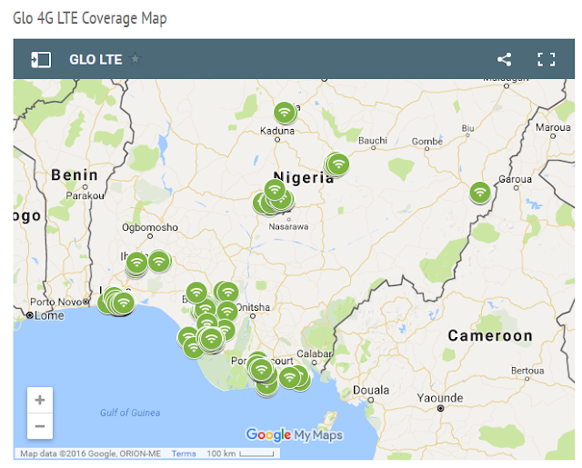Open the map legend sidebar panel

click(x=40, y=60)
